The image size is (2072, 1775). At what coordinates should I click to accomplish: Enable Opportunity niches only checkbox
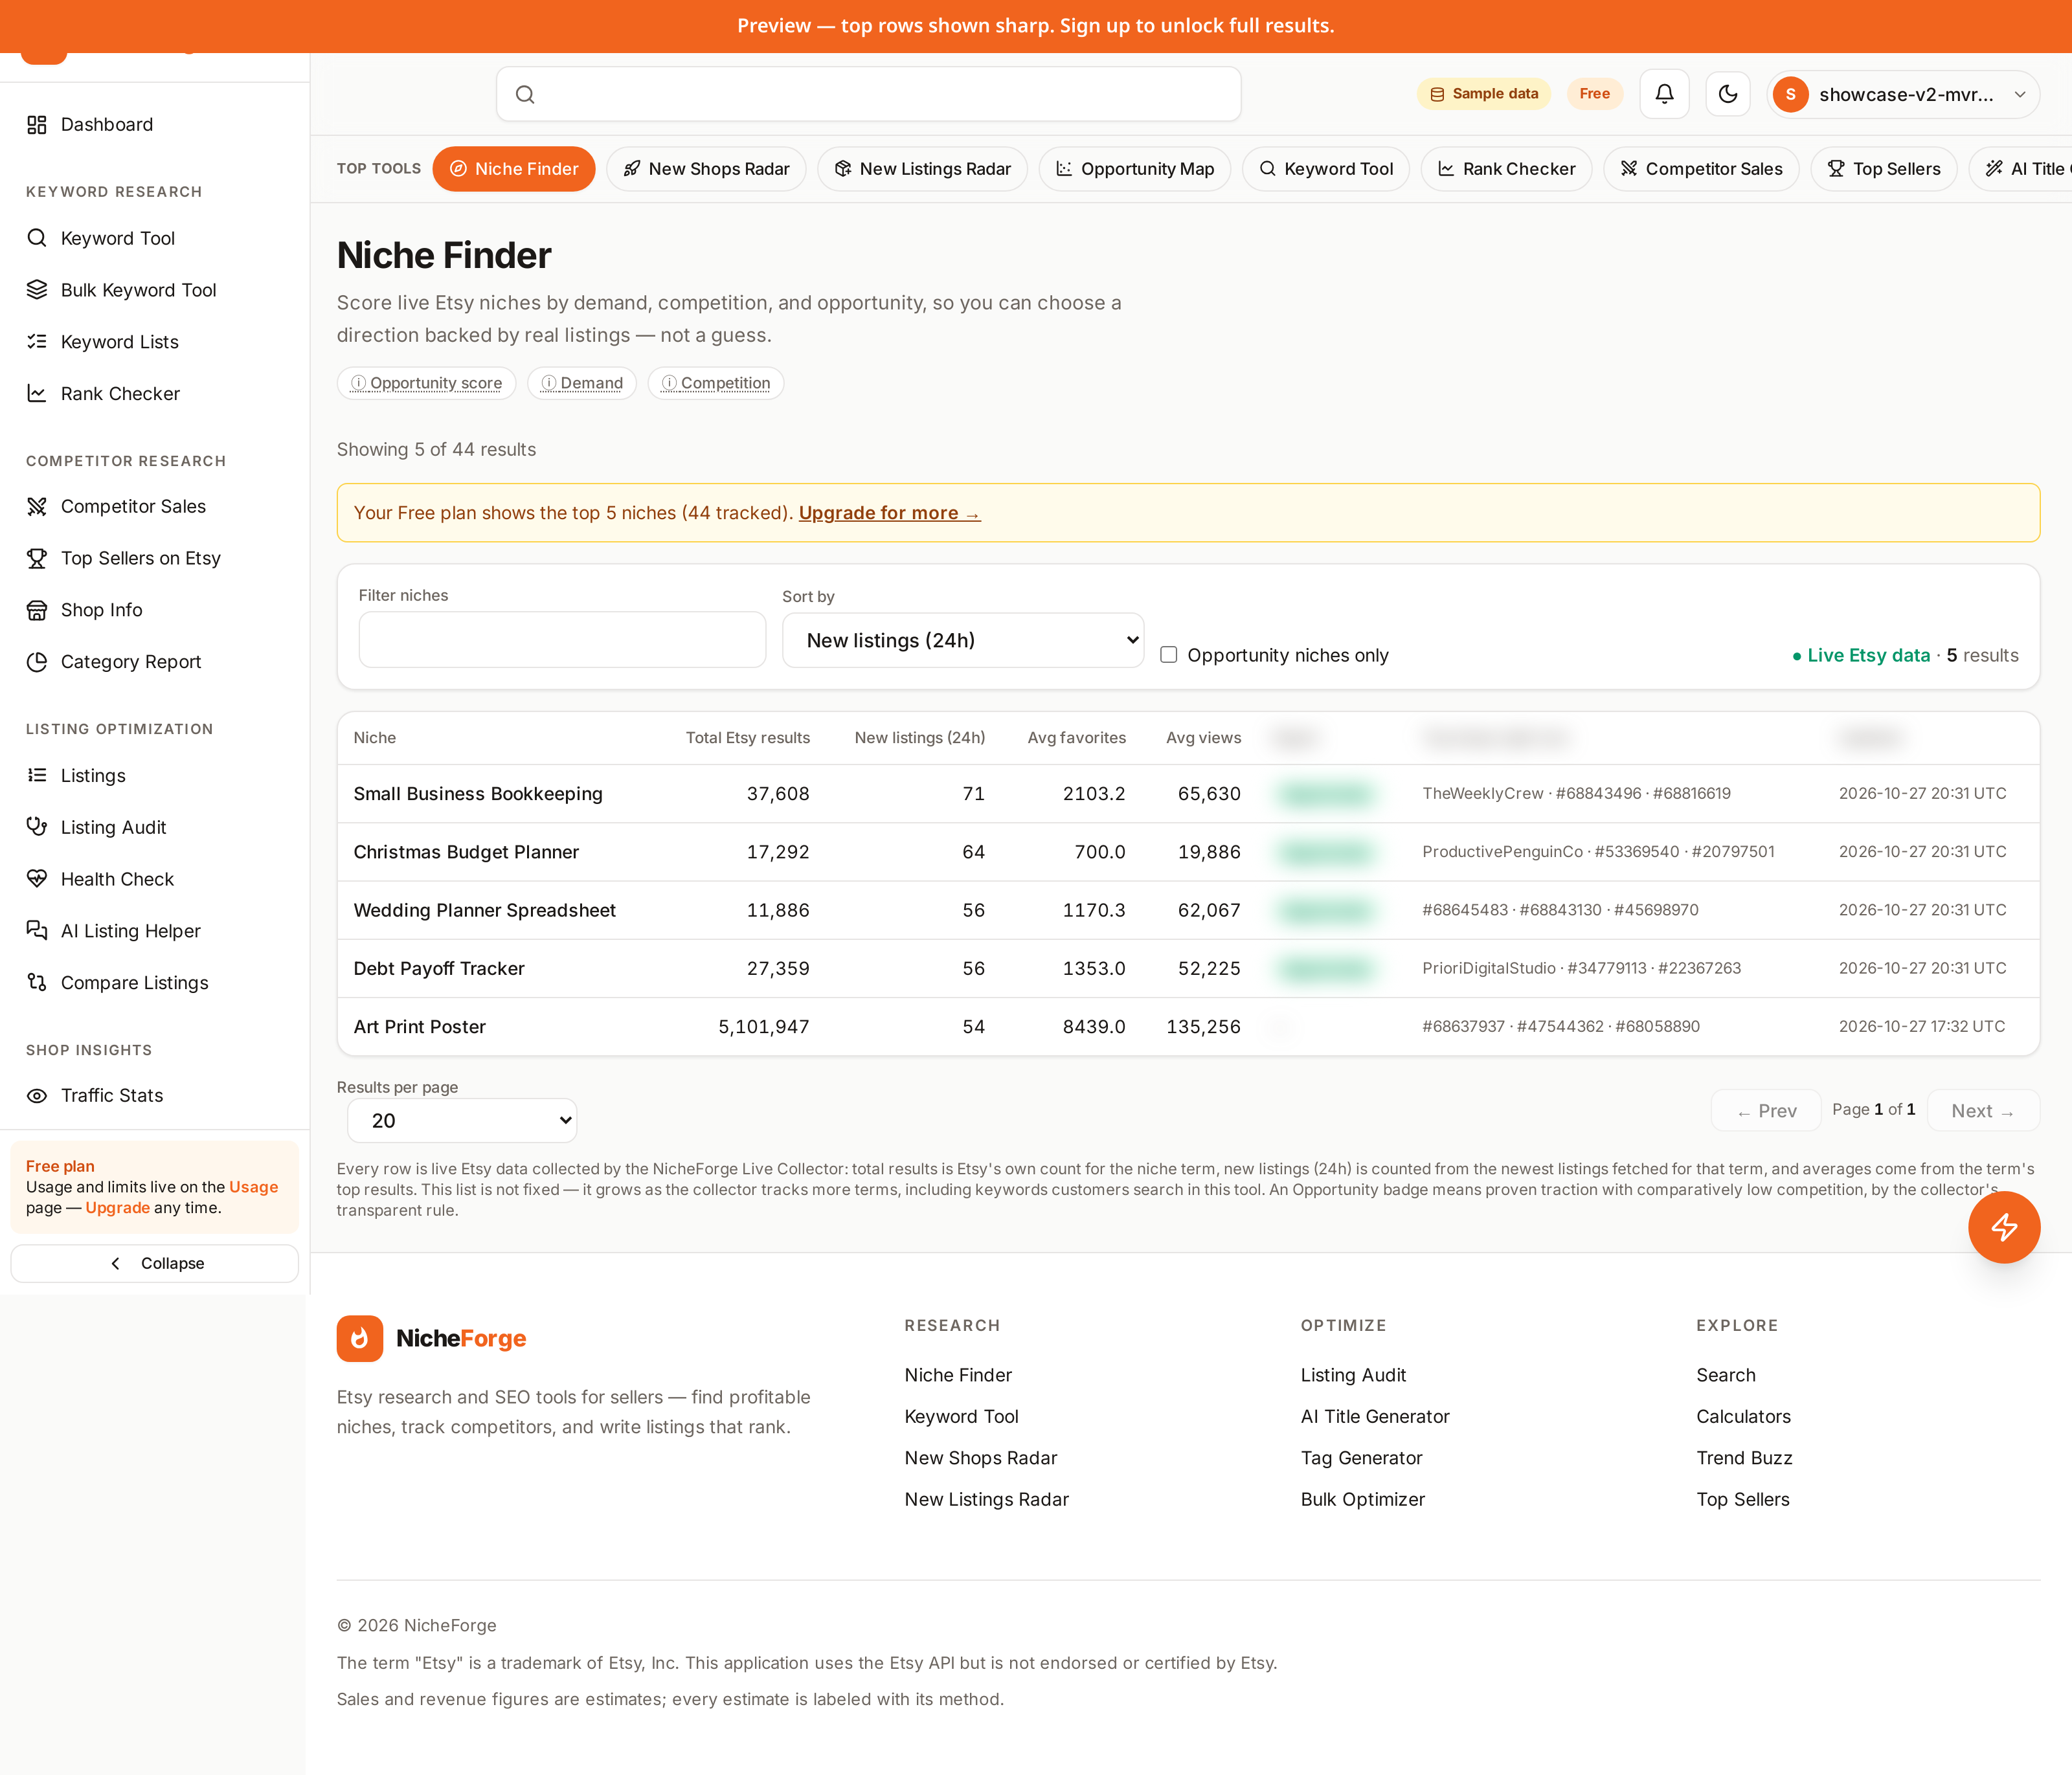[x=1168, y=655]
